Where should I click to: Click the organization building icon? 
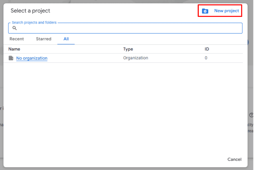click(x=11, y=58)
